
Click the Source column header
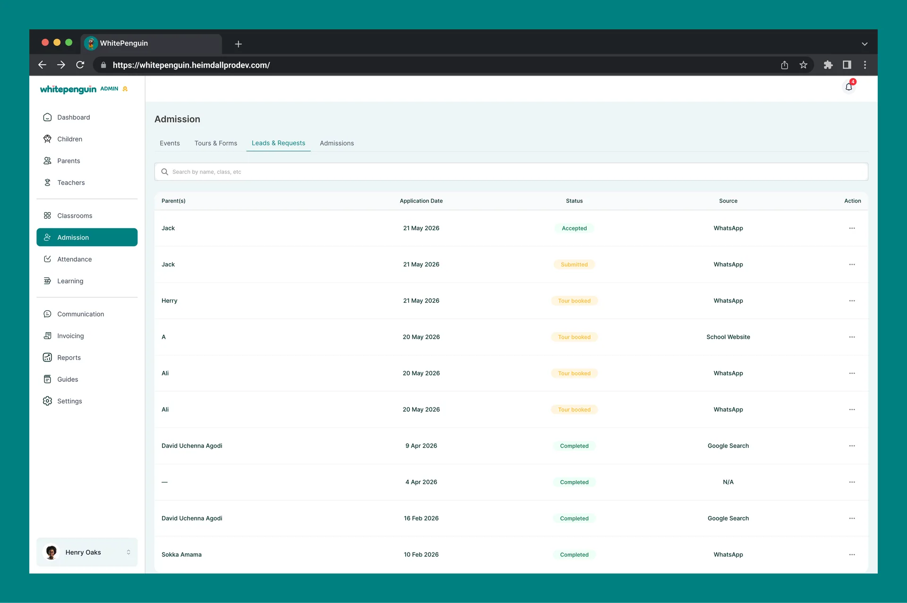tap(728, 201)
